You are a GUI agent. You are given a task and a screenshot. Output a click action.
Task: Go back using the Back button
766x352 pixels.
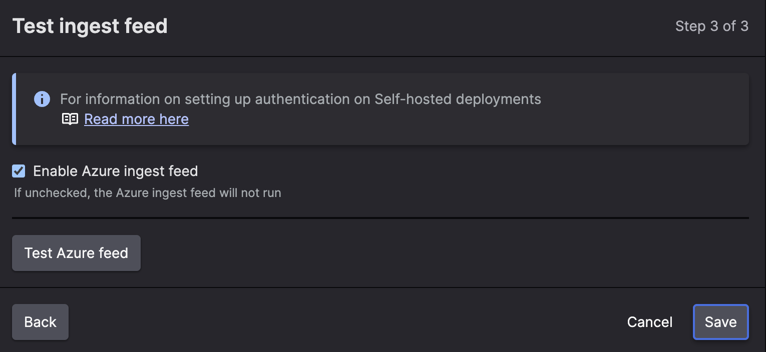tap(40, 322)
